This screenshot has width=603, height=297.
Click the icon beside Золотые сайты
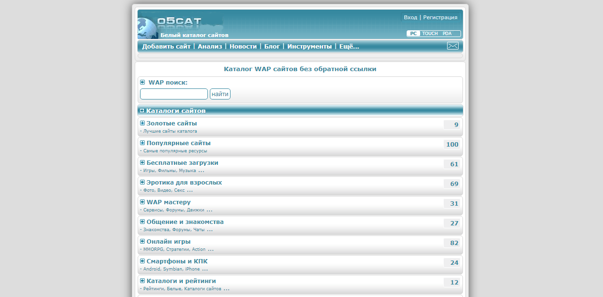(142, 124)
